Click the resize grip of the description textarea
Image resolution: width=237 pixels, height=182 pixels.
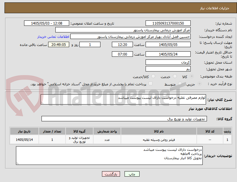point(42,103)
